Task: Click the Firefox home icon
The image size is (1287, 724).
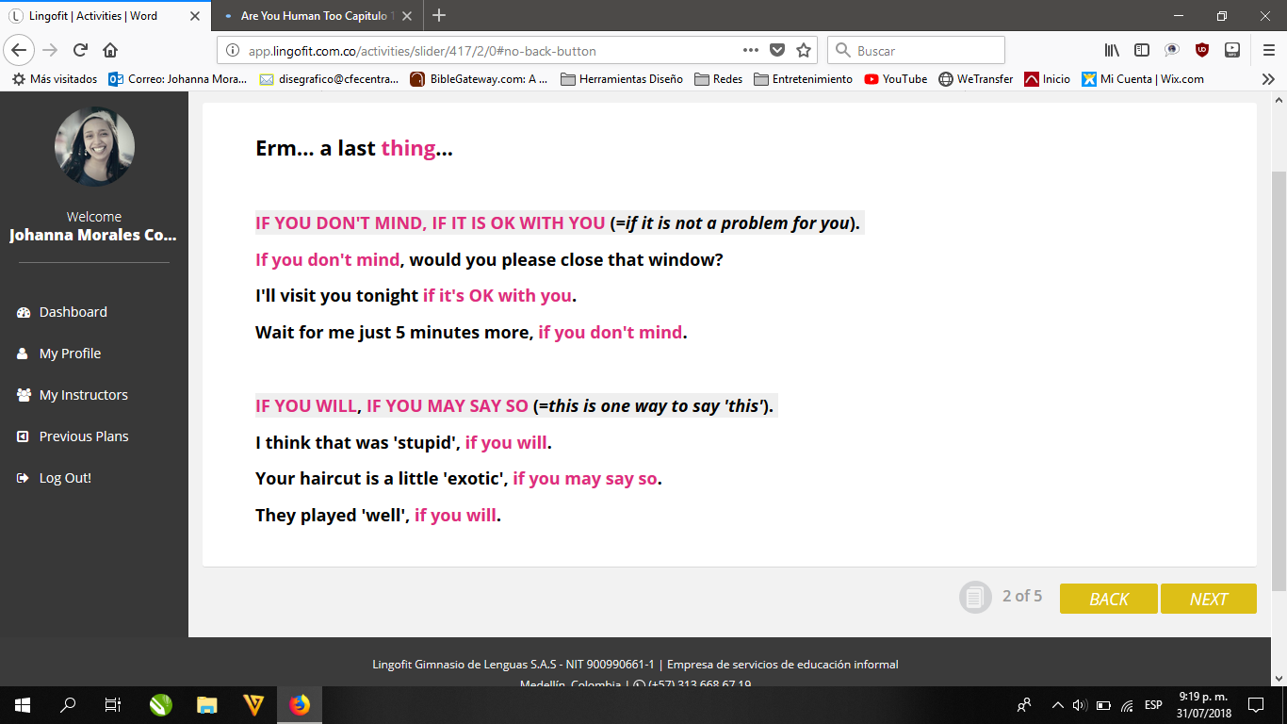Action: pos(110,51)
